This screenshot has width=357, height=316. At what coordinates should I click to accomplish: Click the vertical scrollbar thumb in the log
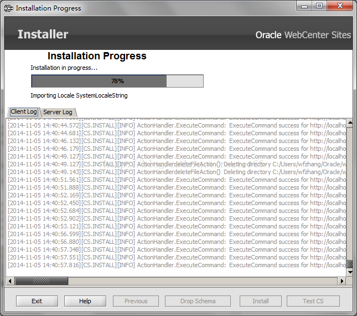click(350, 264)
